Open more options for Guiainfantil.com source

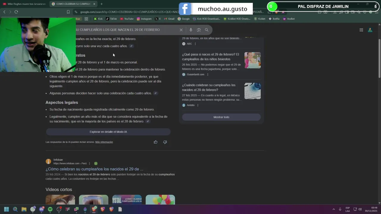click(x=208, y=74)
